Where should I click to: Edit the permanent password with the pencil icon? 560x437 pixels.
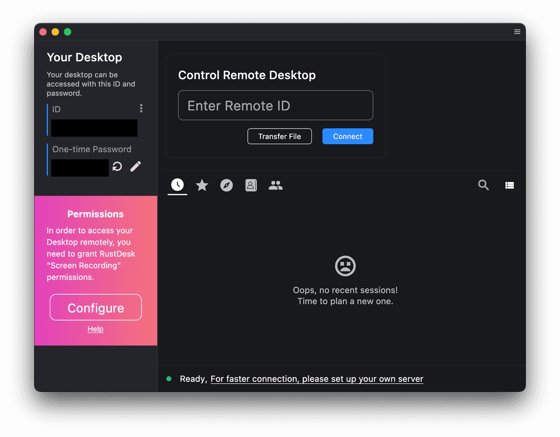[x=135, y=166]
